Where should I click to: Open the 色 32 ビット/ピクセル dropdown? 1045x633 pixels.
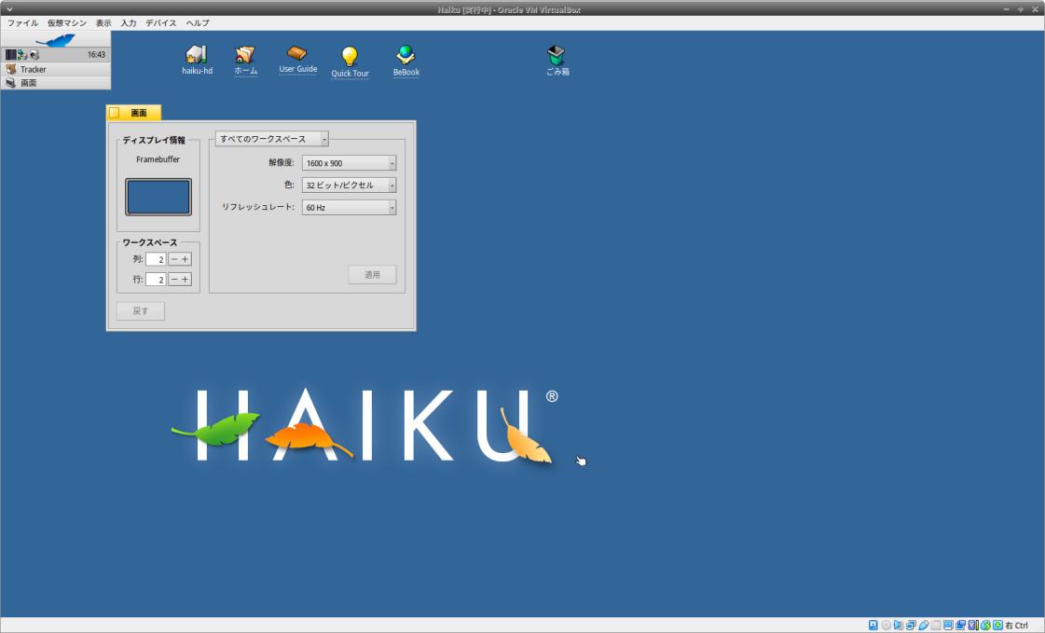350,185
